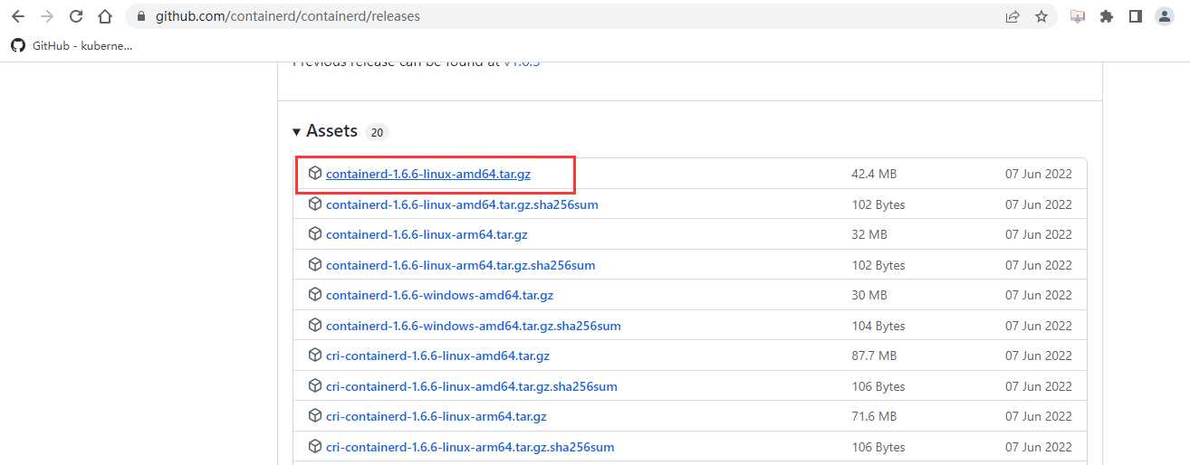This screenshot has height=465, width=1190.
Task: Click package icon for containerd linux-amd64 sha256sum
Action: [314, 204]
